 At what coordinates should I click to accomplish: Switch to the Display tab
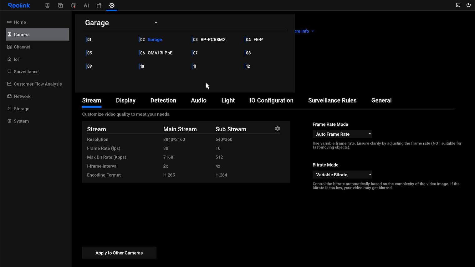coord(126,100)
